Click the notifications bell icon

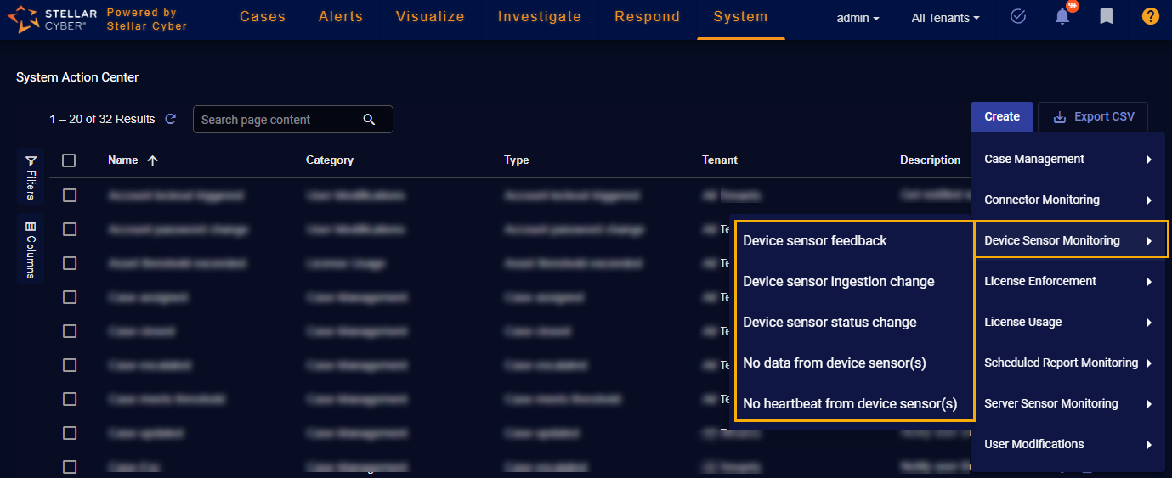coord(1062,17)
